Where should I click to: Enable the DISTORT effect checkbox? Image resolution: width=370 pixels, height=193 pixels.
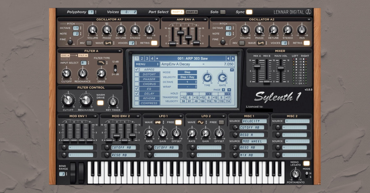[x=137, y=74]
